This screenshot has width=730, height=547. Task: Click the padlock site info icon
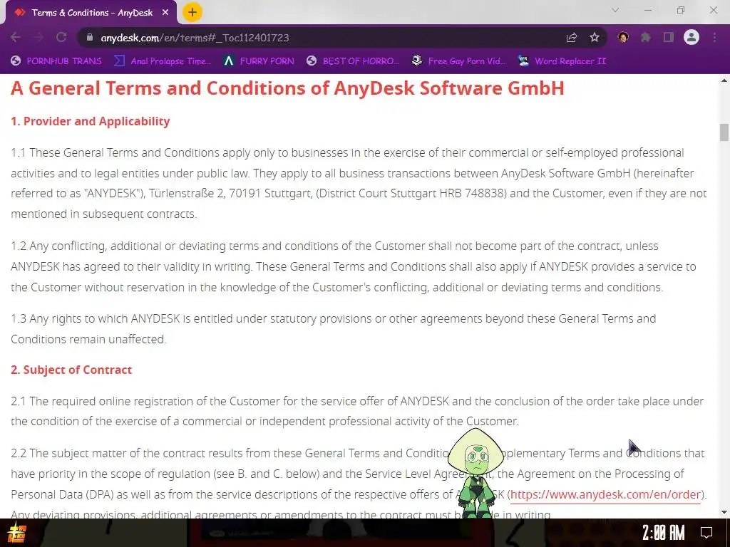(90, 37)
